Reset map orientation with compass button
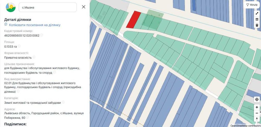Viewport: 261px width, 127px height. tap(257, 119)
